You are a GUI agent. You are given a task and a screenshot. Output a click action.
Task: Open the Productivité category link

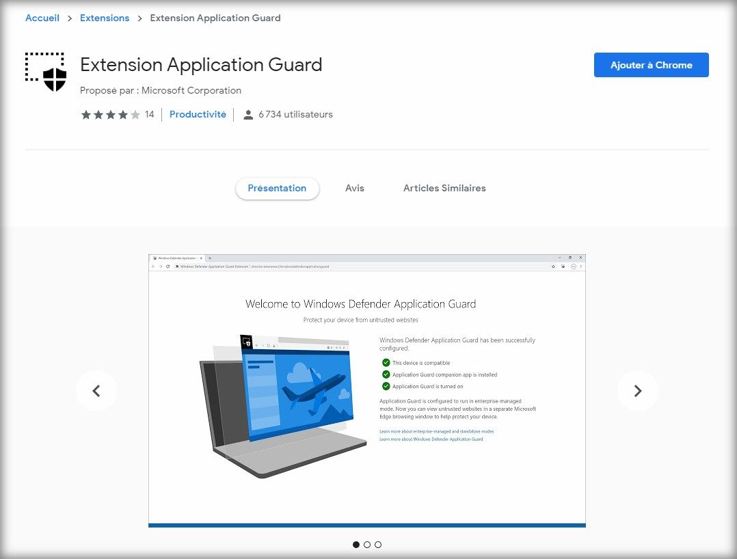(x=198, y=114)
